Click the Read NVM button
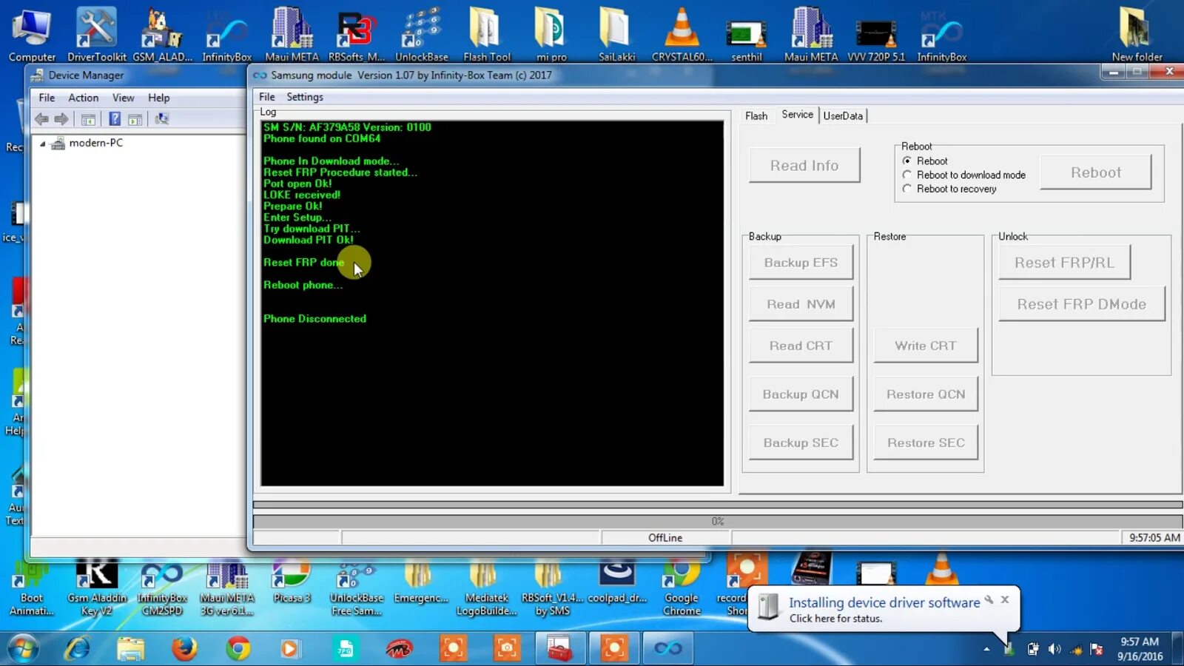Screen dimensions: 1184x666 [x=801, y=304]
